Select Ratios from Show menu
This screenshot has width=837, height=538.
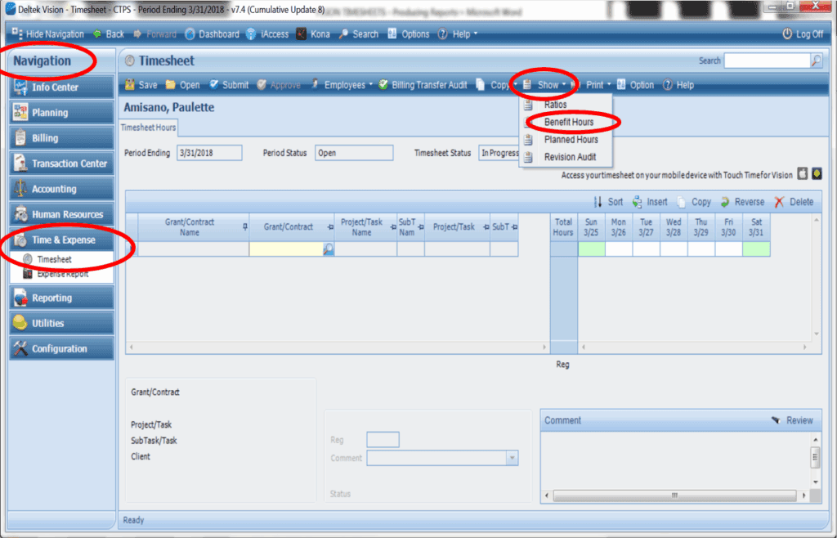coord(555,105)
